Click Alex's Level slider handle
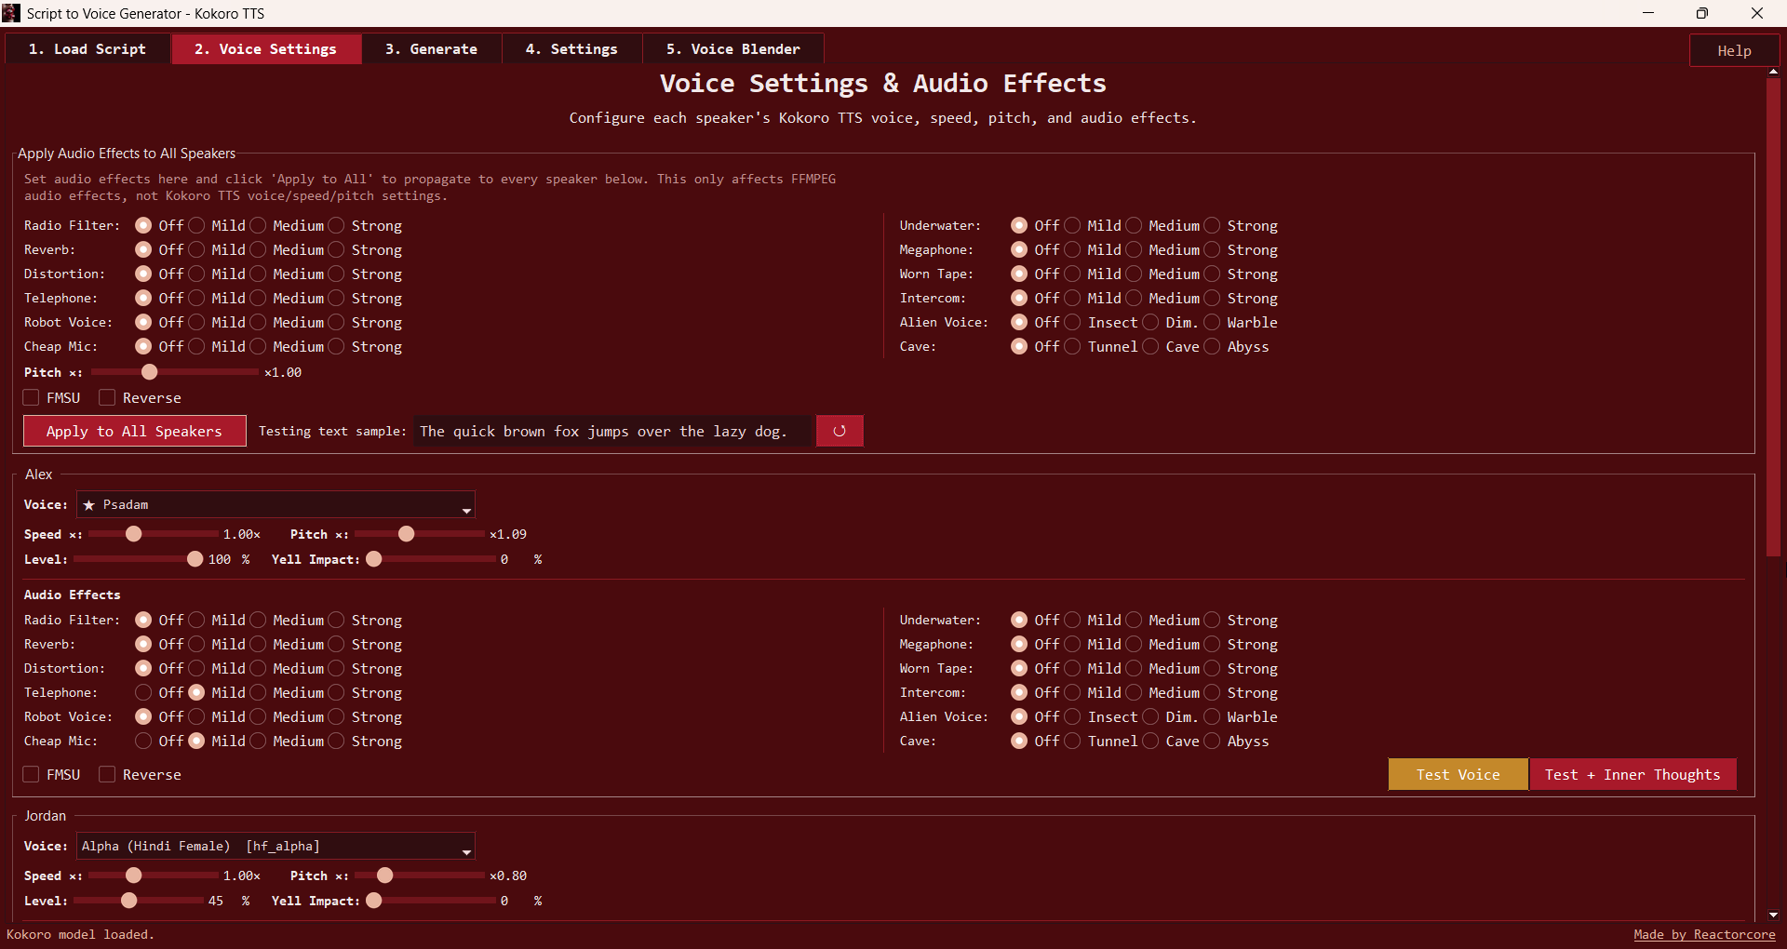This screenshot has width=1787, height=949. click(195, 559)
